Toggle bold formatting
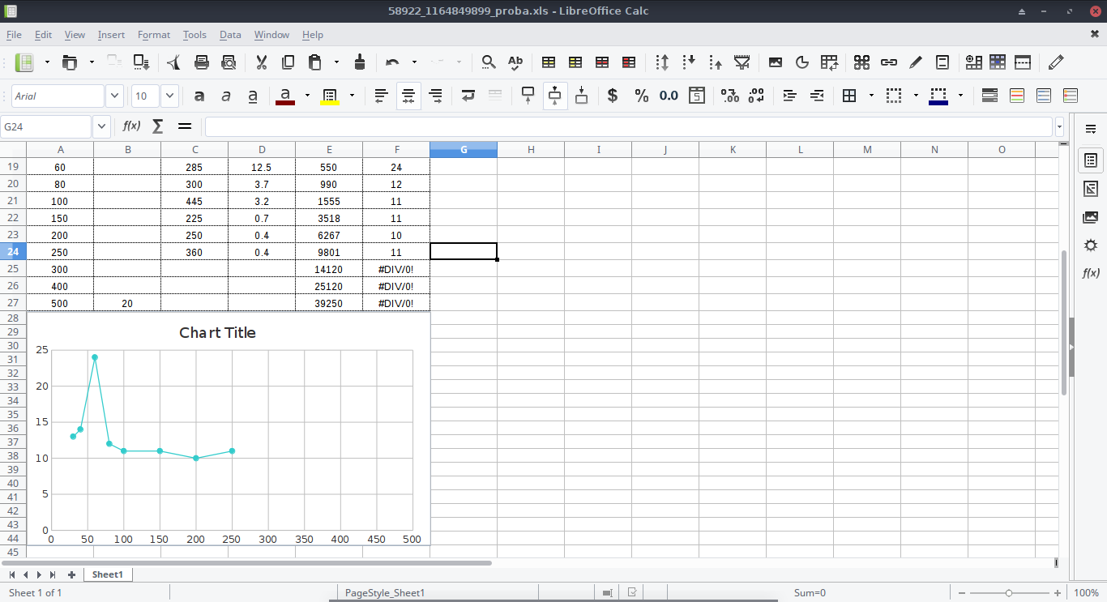The width and height of the screenshot is (1107, 602). (x=199, y=96)
